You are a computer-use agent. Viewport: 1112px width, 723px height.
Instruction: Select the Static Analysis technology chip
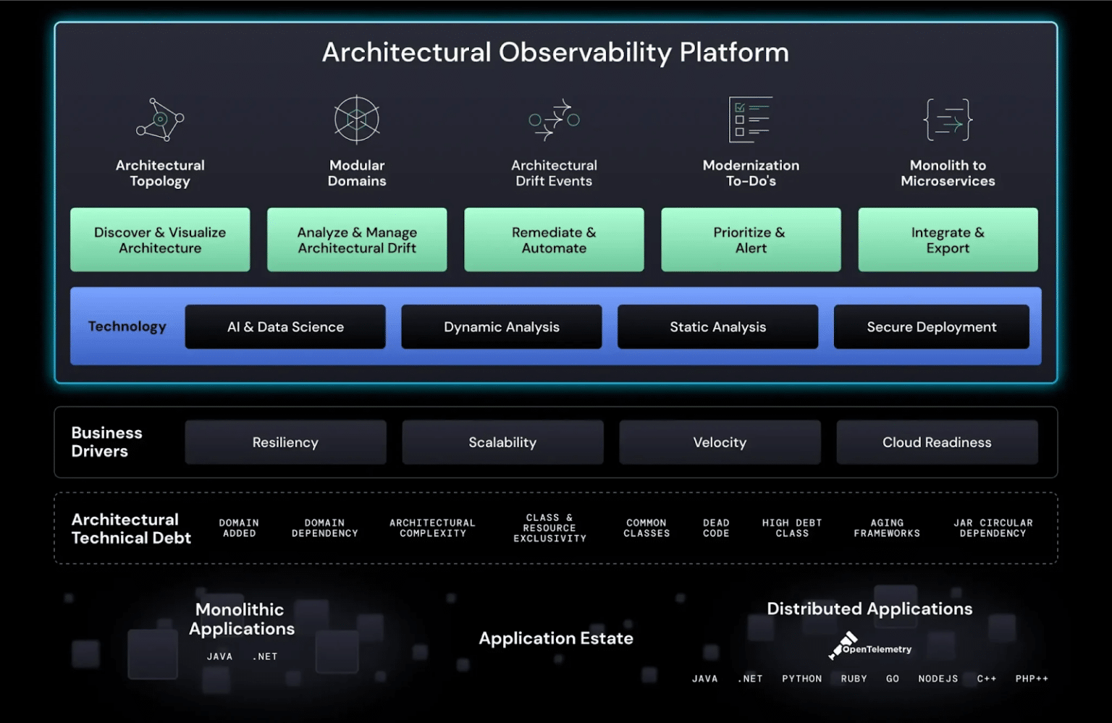(717, 326)
